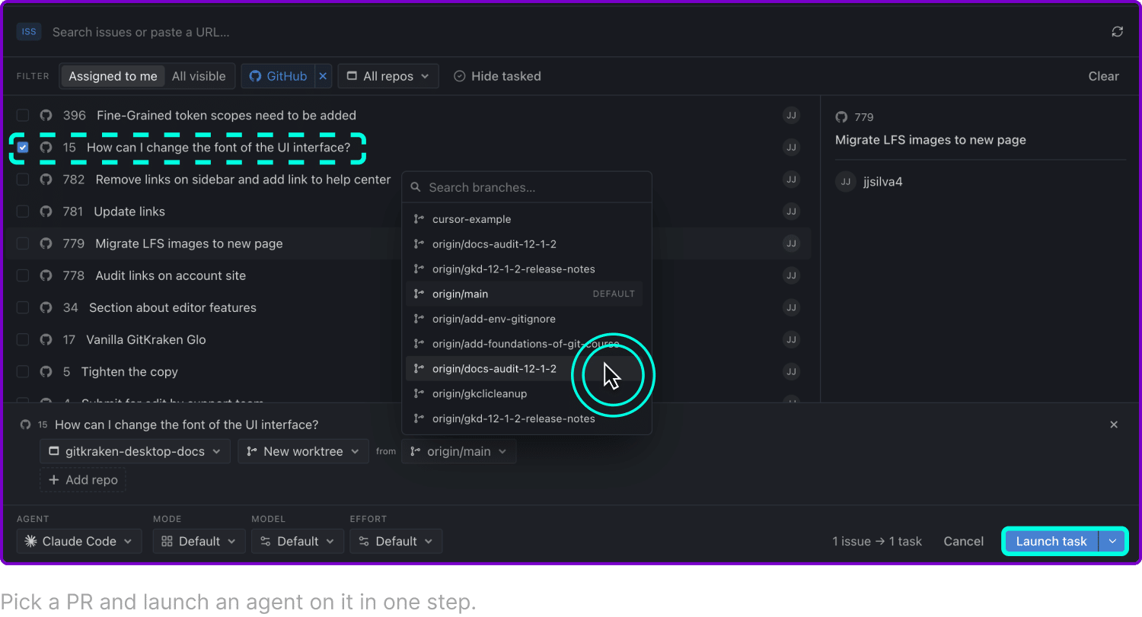Open issue "Fine-Grained token scopes need to be added"
The width and height of the screenshot is (1142, 617).
(x=226, y=116)
